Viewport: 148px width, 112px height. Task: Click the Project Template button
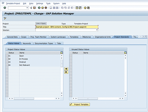pos(80,104)
